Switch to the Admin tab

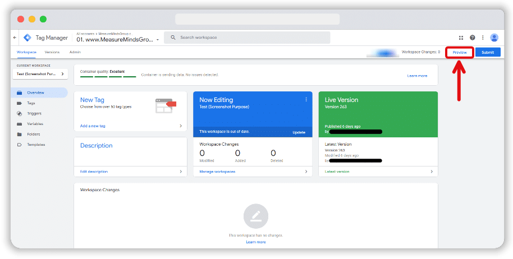pos(75,52)
